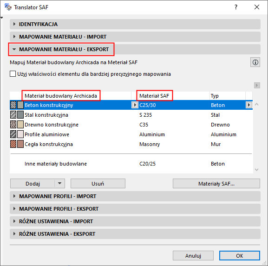Click hatch pattern icon of Beton konstrukcyjny
Screen dimensions: 268x266
(13, 105)
